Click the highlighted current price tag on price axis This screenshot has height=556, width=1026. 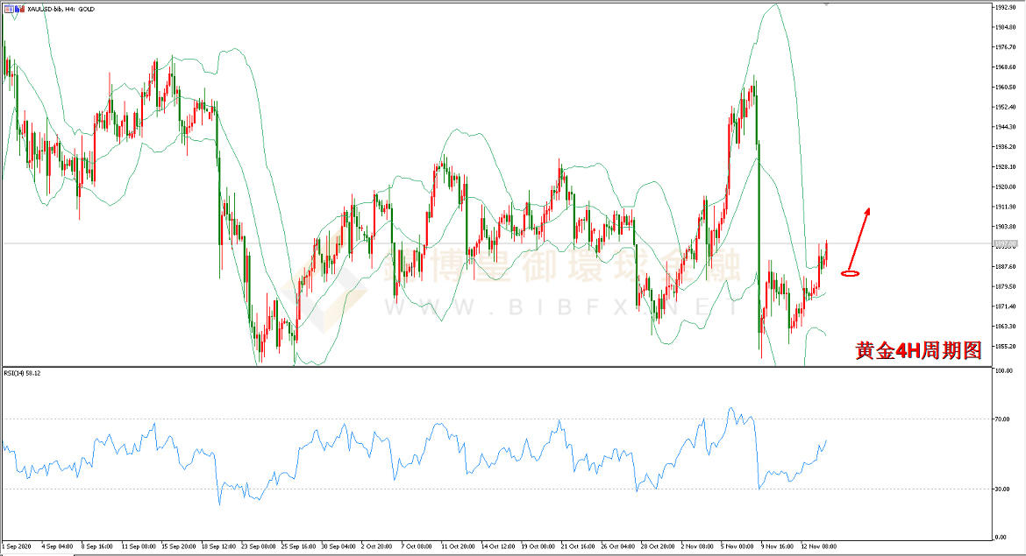coord(1005,243)
